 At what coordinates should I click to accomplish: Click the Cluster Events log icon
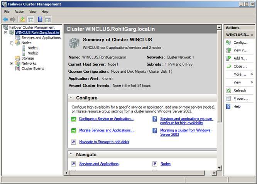[x=18, y=68]
